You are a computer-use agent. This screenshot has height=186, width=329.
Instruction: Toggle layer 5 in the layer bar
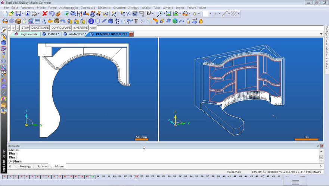click(x=32, y=177)
